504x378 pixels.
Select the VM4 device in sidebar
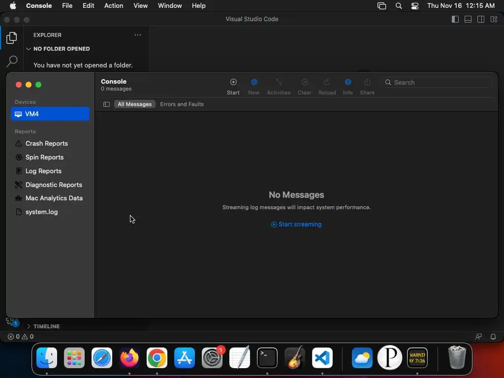pos(50,114)
